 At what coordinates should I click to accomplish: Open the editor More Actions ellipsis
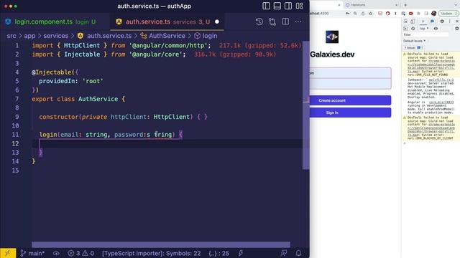click(298, 21)
